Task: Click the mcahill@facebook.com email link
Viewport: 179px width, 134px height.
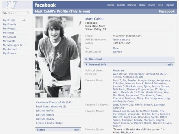Action: click(x=127, y=36)
